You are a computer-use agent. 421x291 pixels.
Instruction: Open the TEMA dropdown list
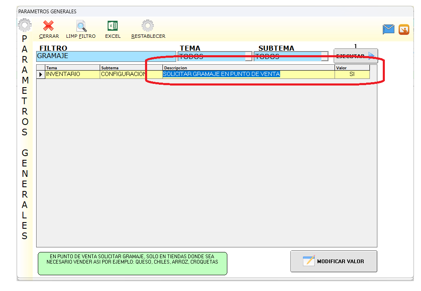[x=249, y=56]
